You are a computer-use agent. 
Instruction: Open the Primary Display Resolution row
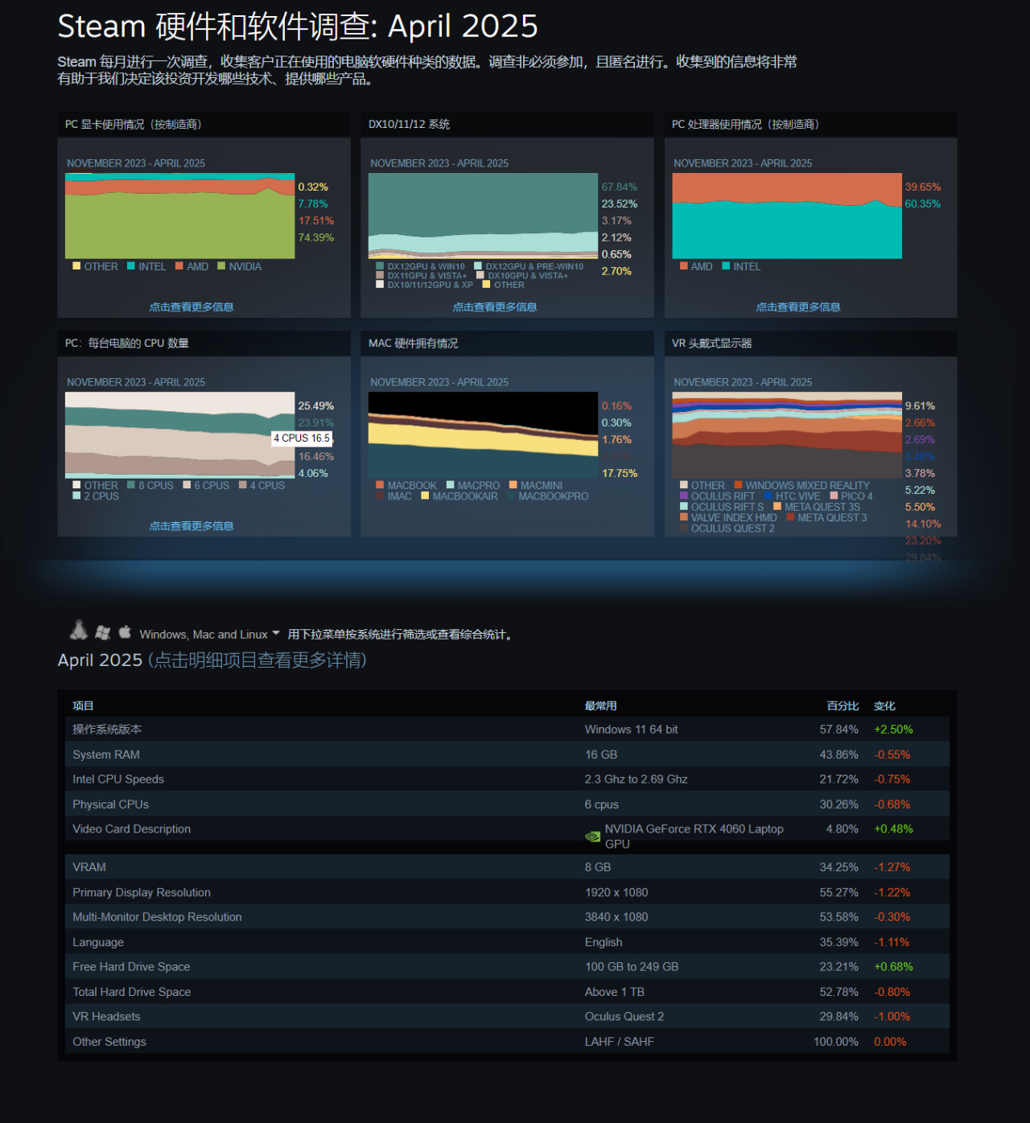tap(507, 892)
